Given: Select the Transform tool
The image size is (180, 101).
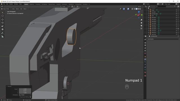Looking at the screenshot, I should point(3,29).
